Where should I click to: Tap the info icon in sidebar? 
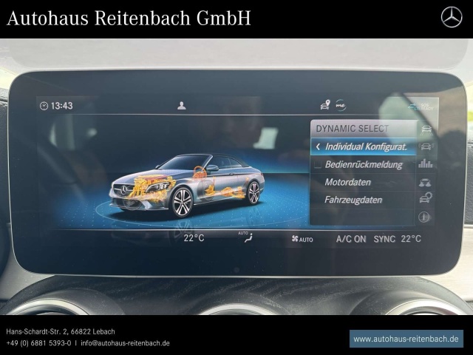(x=423, y=217)
